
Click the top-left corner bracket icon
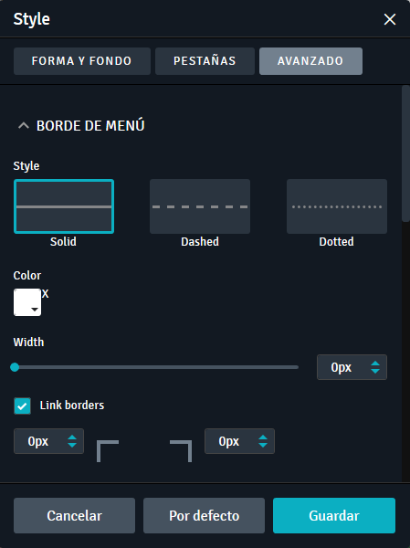coord(108,451)
